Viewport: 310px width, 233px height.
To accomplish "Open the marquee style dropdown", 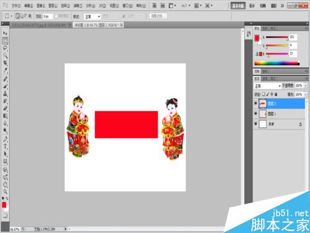I will point(92,17).
